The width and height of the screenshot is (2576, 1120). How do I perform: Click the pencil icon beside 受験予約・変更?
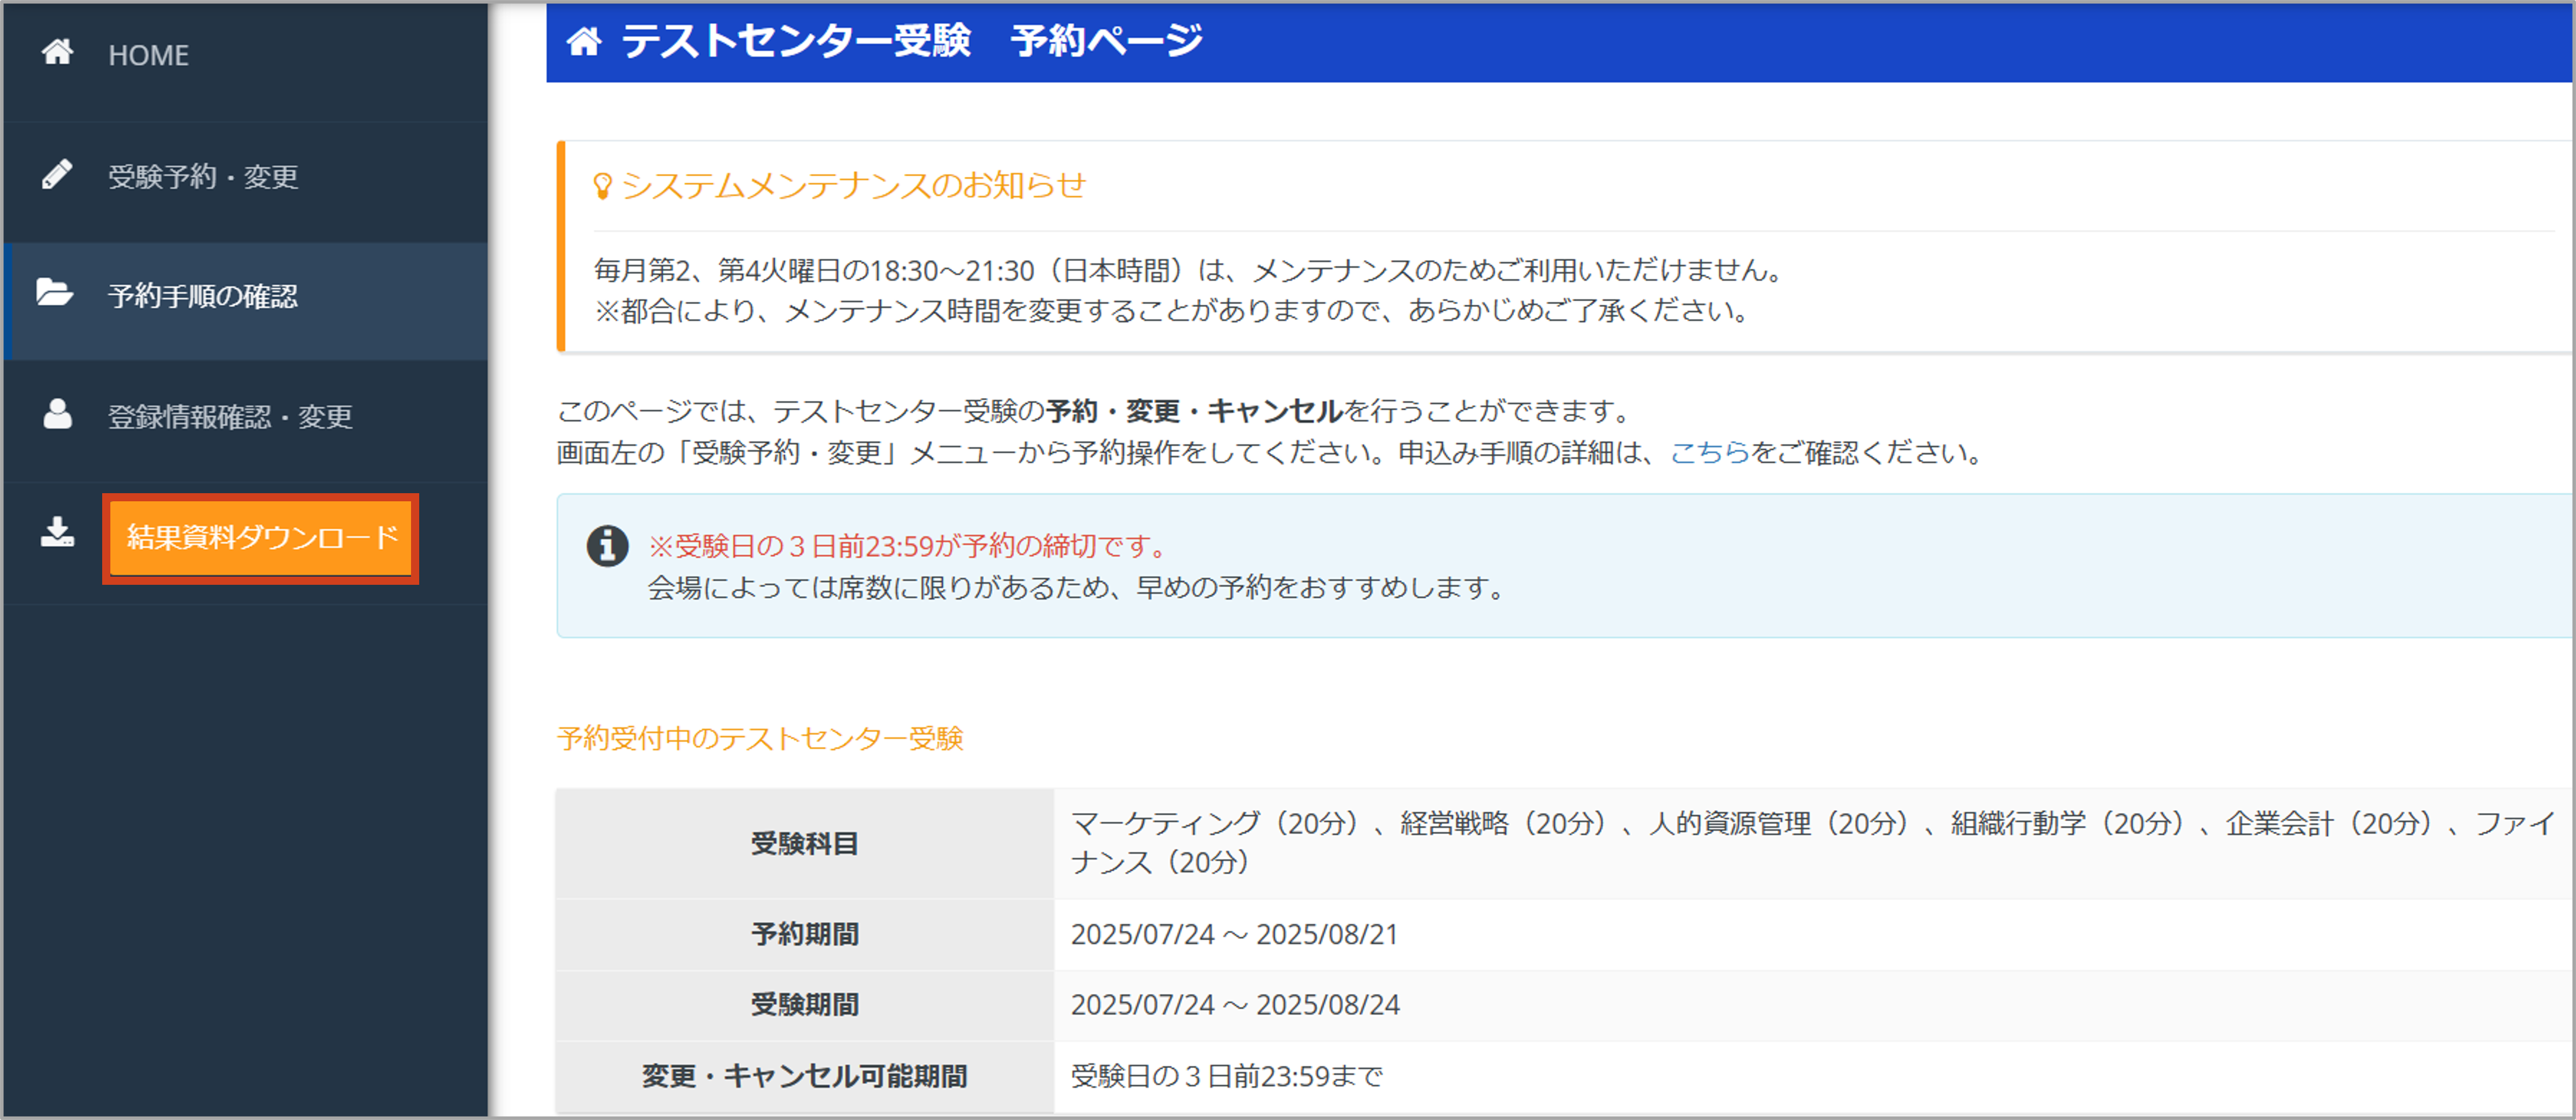click(57, 174)
